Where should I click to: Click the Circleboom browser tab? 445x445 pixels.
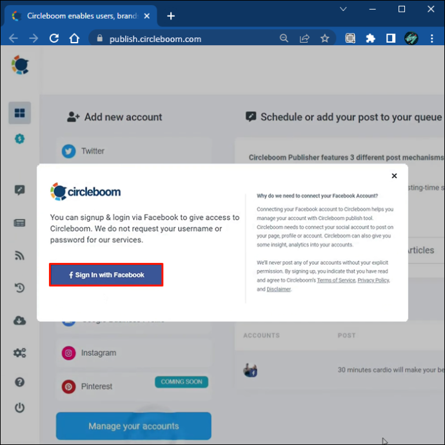(x=81, y=16)
